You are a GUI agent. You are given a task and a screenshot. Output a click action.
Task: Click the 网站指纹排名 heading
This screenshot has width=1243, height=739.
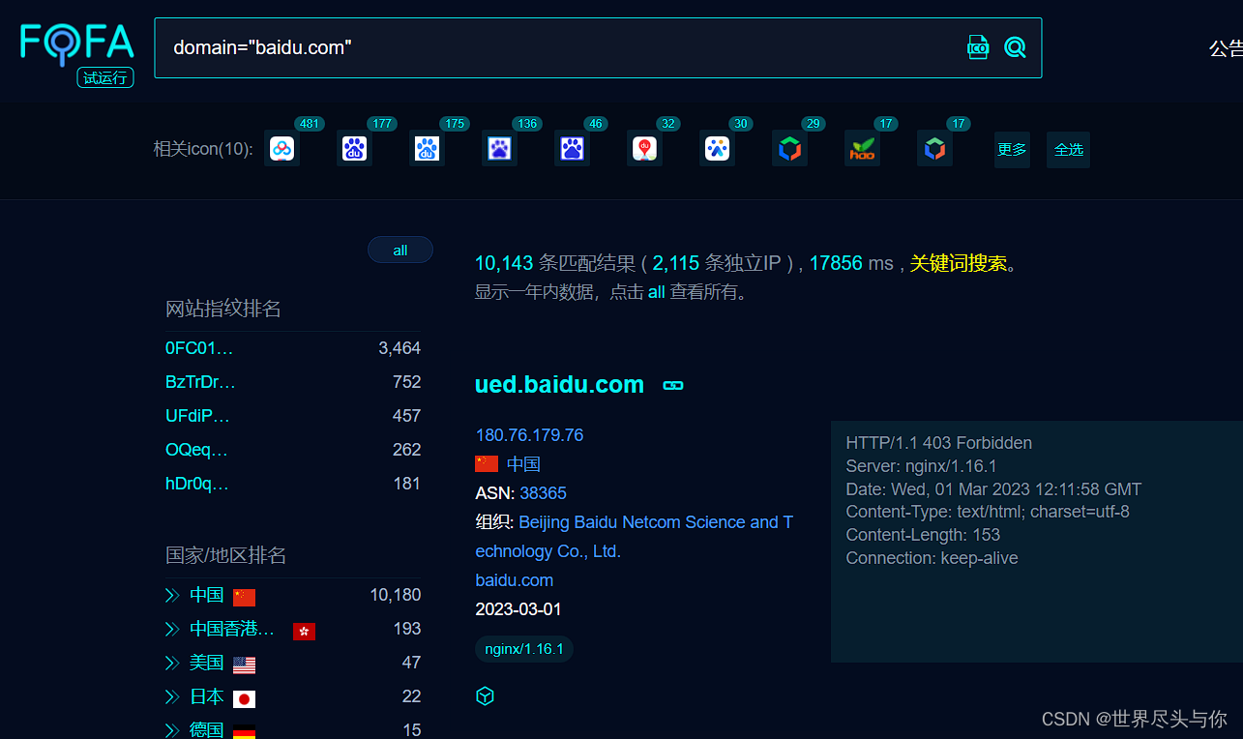[223, 309]
